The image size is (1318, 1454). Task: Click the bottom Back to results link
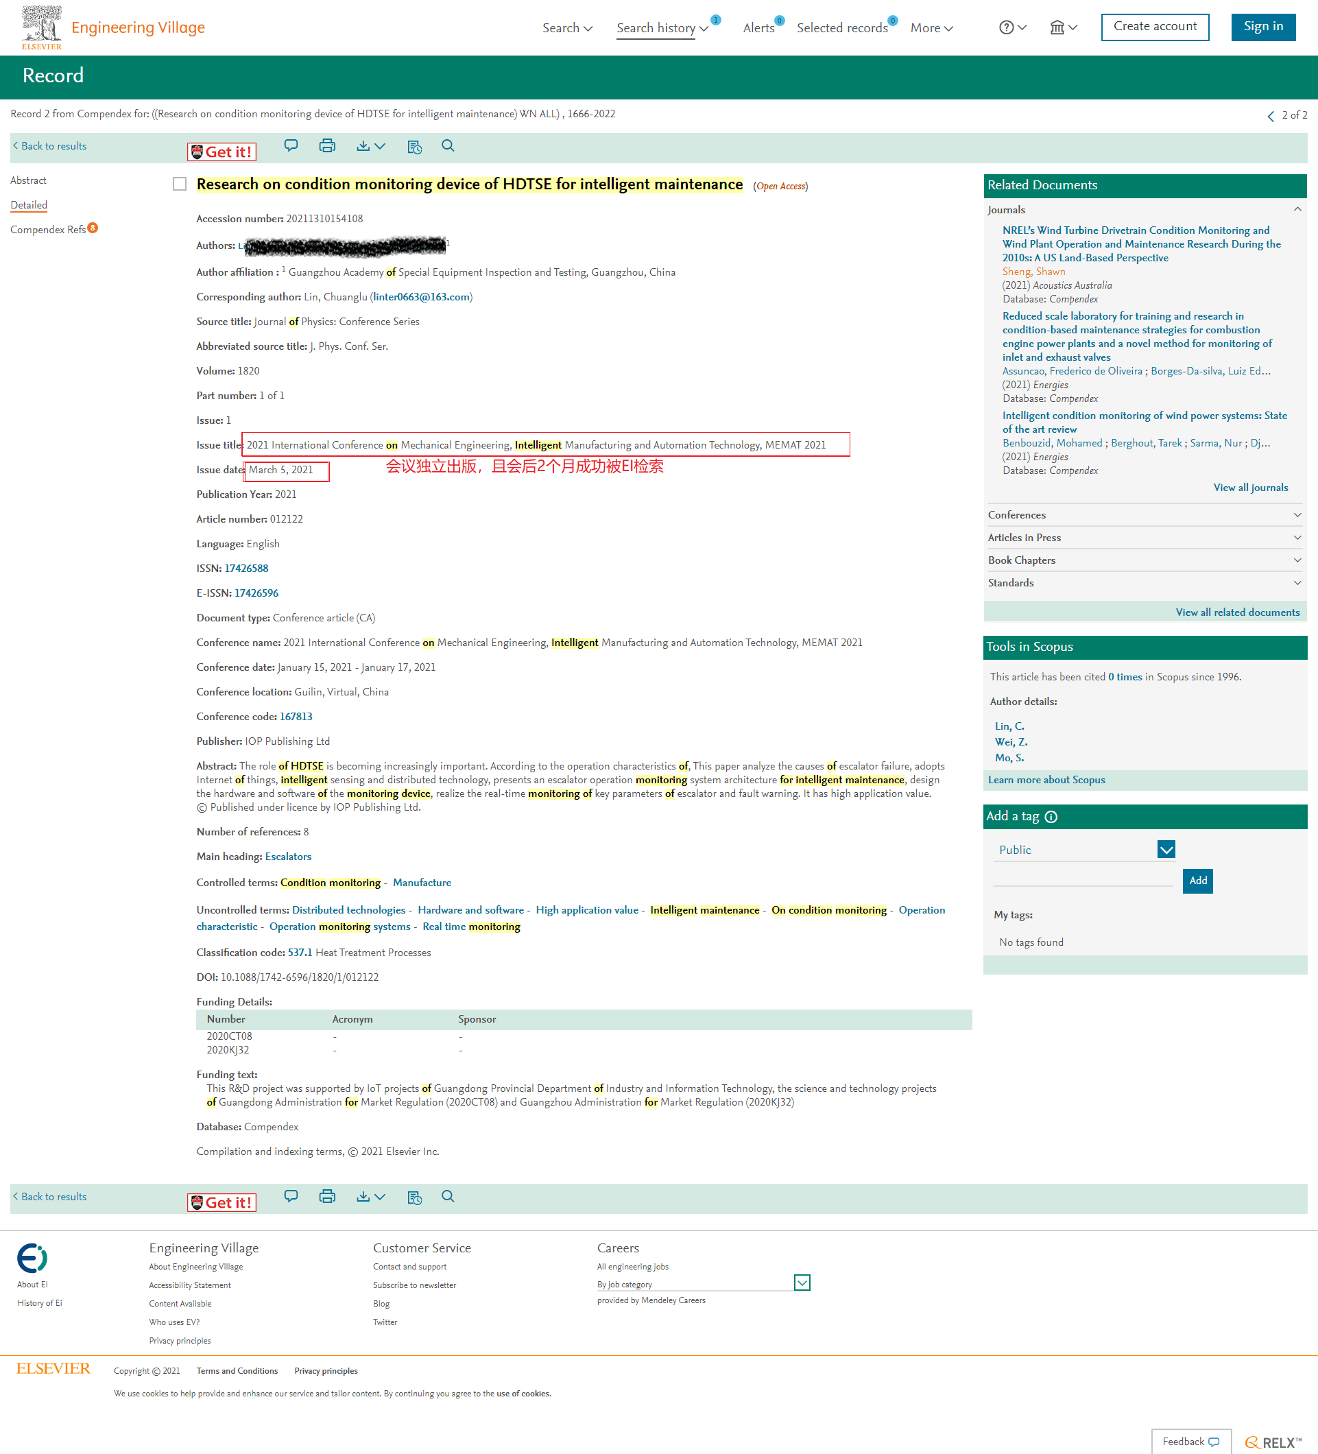pos(50,1197)
